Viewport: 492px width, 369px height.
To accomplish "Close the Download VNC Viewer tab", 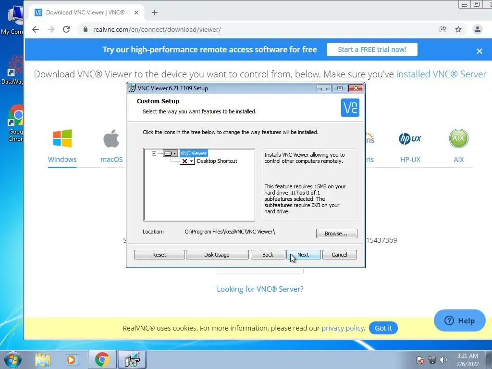I will (x=136, y=12).
